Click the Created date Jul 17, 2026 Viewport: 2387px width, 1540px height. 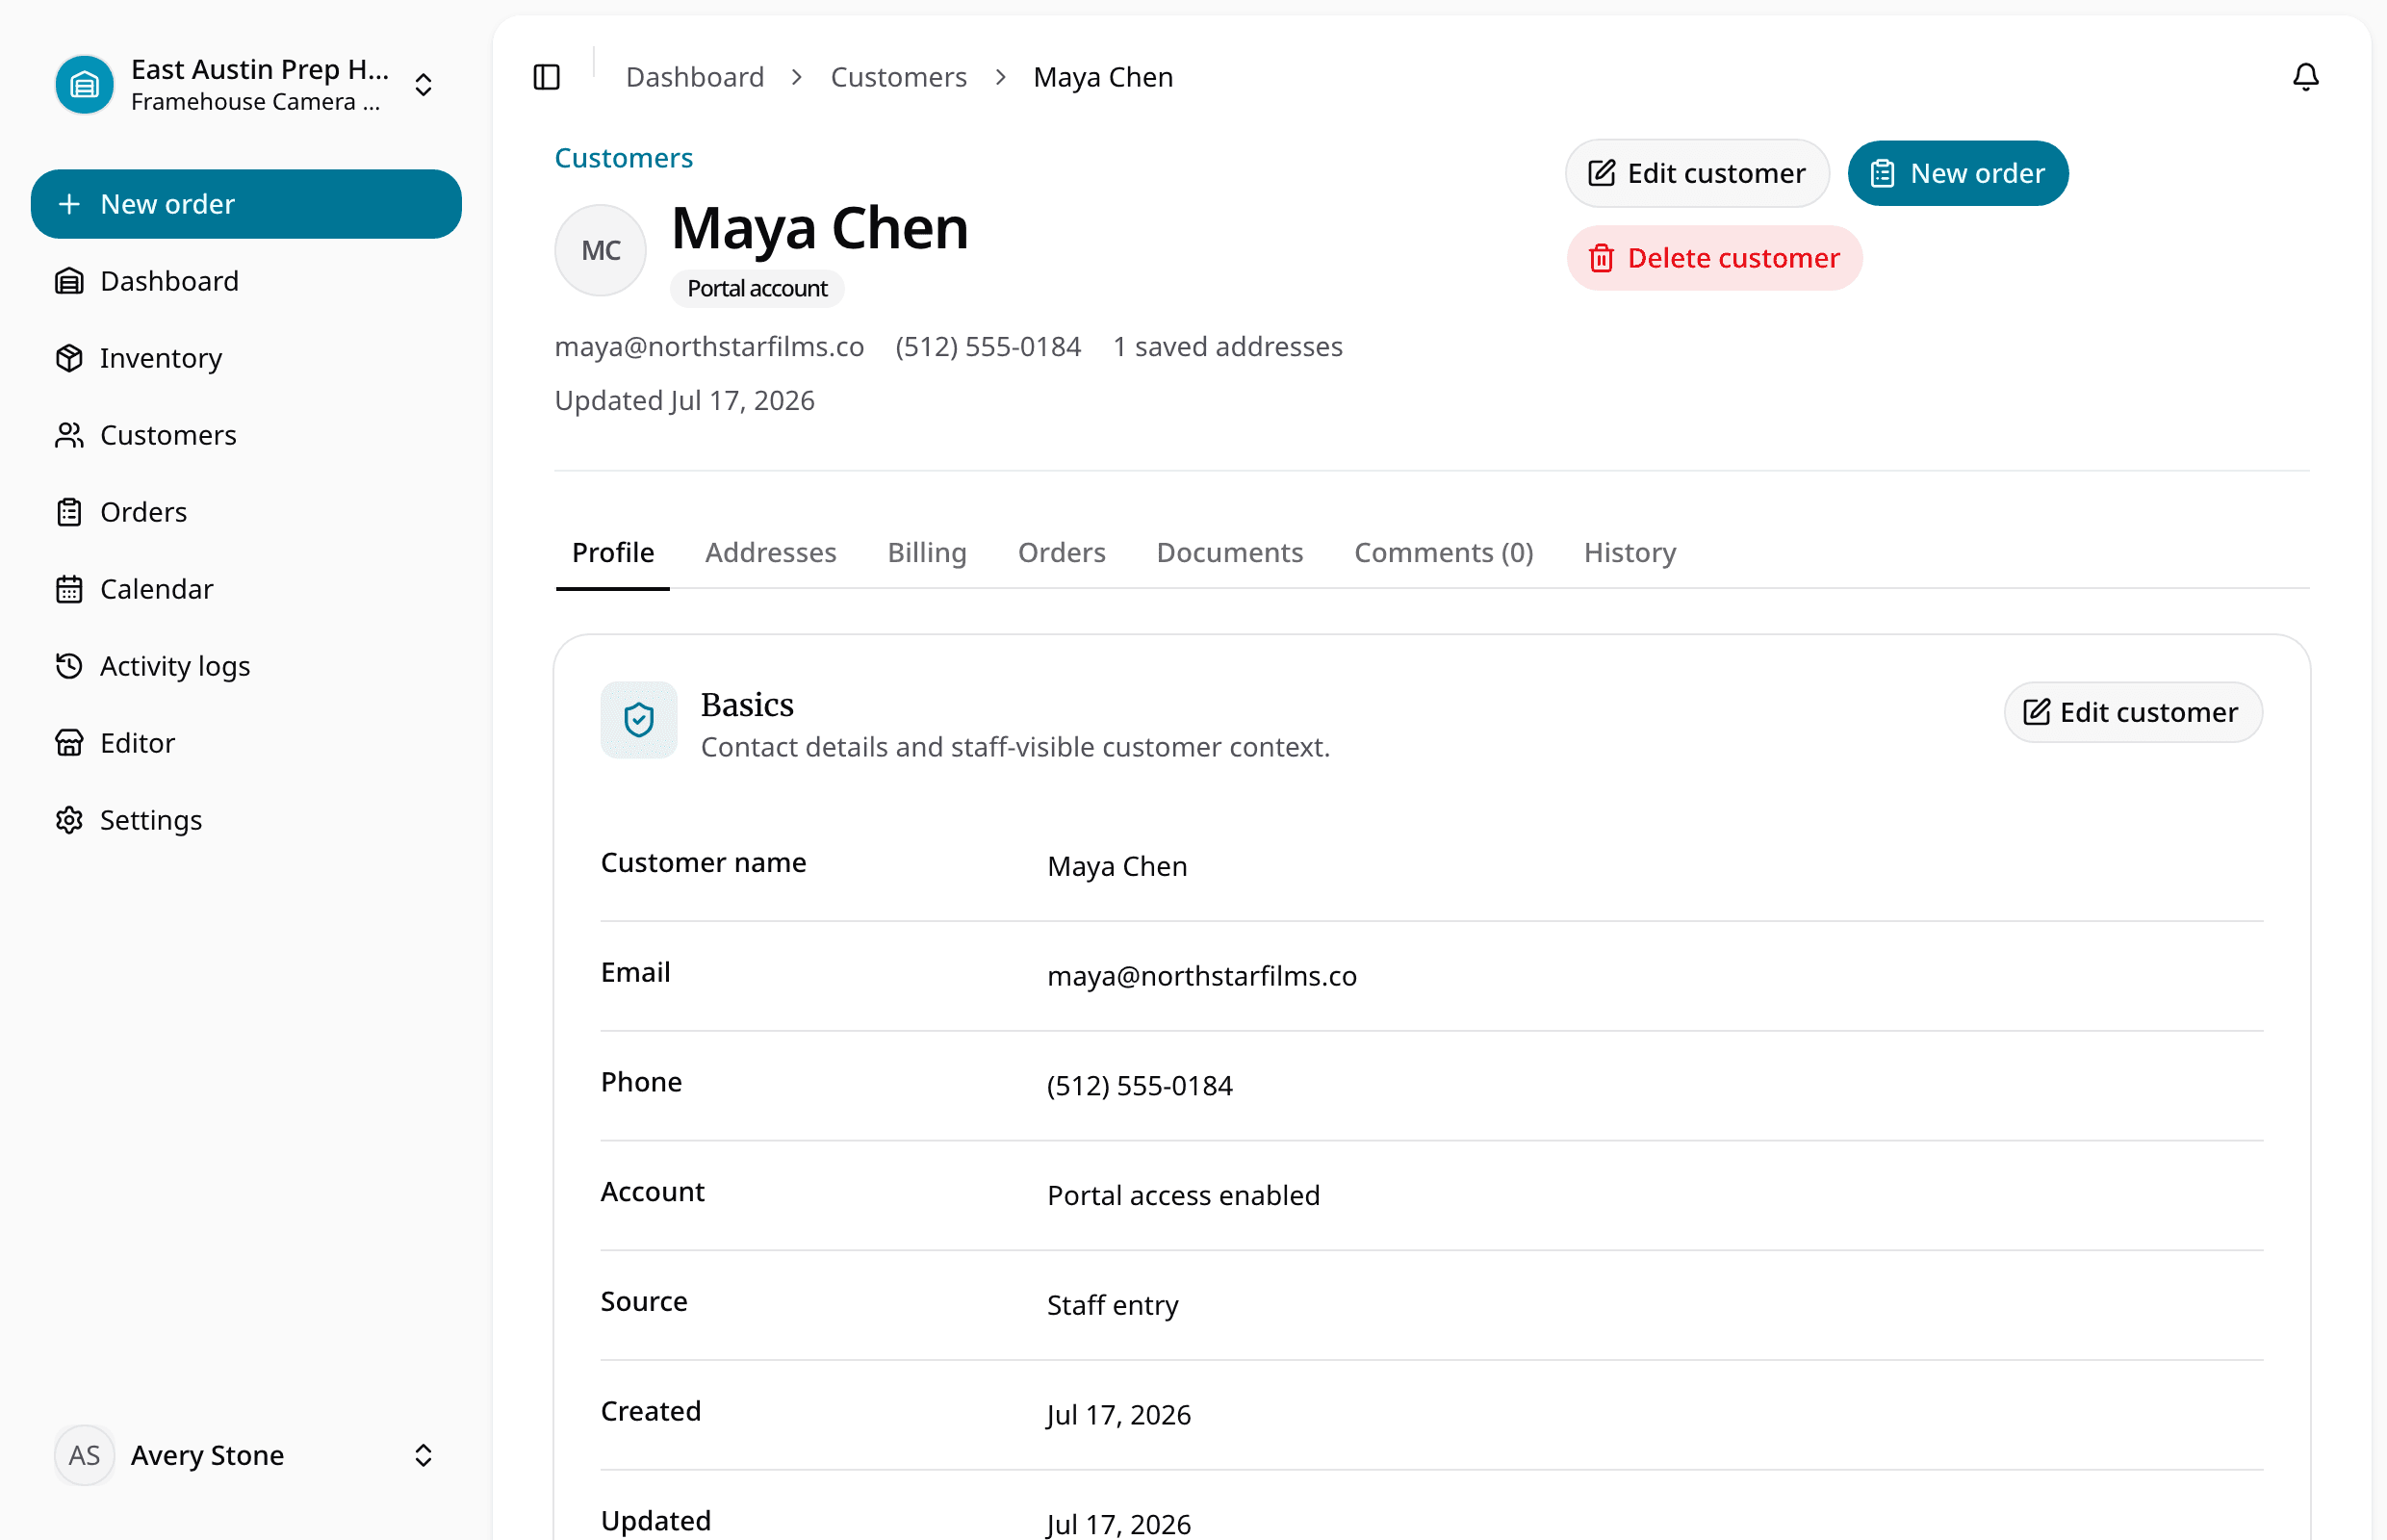[1118, 1415]
